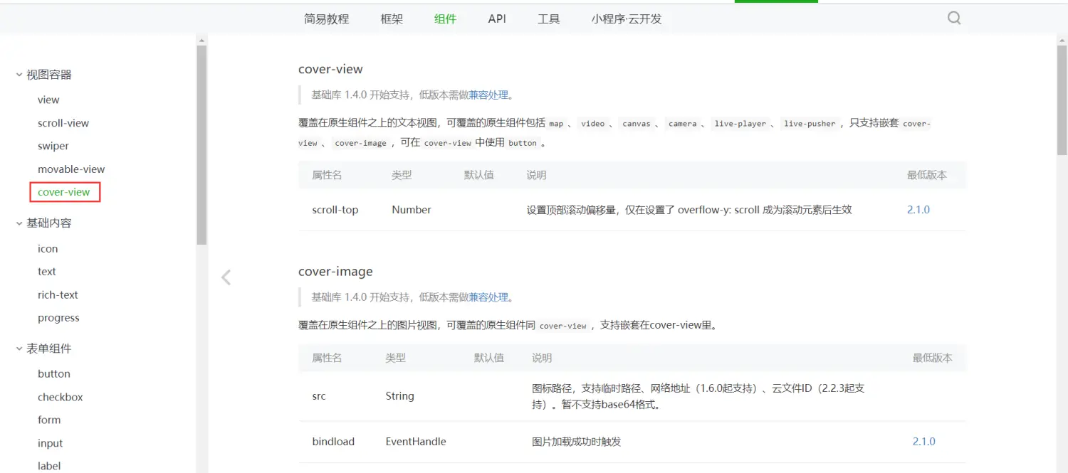1068x473 pixels.
Task: Open the search magnifier icon
Action: coord(954,18)
